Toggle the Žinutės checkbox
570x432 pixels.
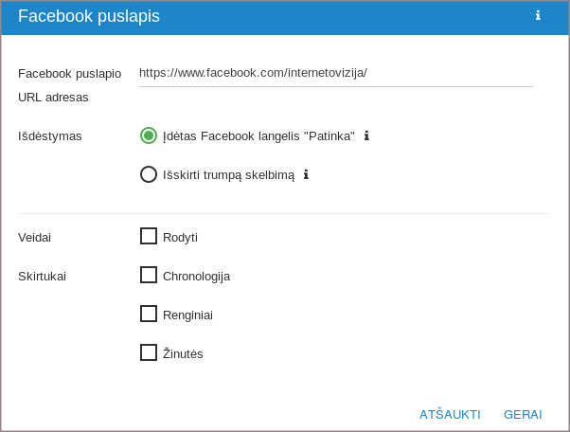coord(149,352)
